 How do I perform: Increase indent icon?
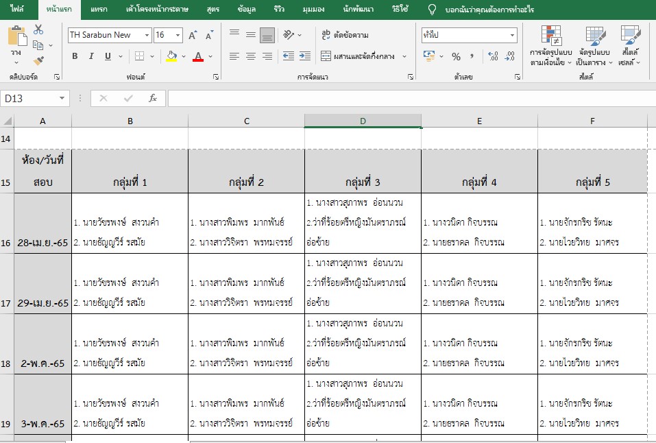(305, 56)
